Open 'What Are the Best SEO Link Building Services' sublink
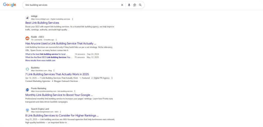The height and width of the screenshot is (127, 263). (49, 57)
